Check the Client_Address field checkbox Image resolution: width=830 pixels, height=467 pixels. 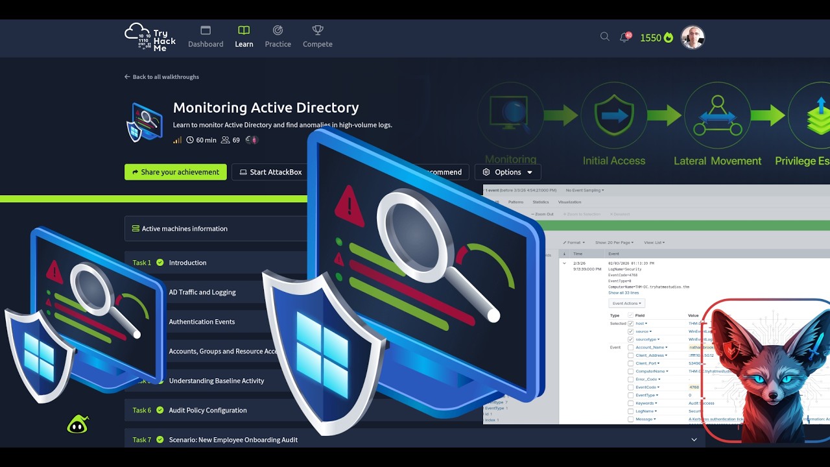[630, 355]
